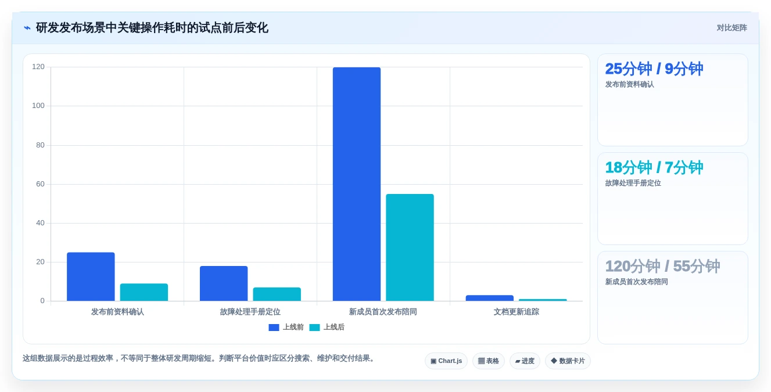Click the 60 y-axis tick label
The image size is (771, 392).
click(40, 184)
